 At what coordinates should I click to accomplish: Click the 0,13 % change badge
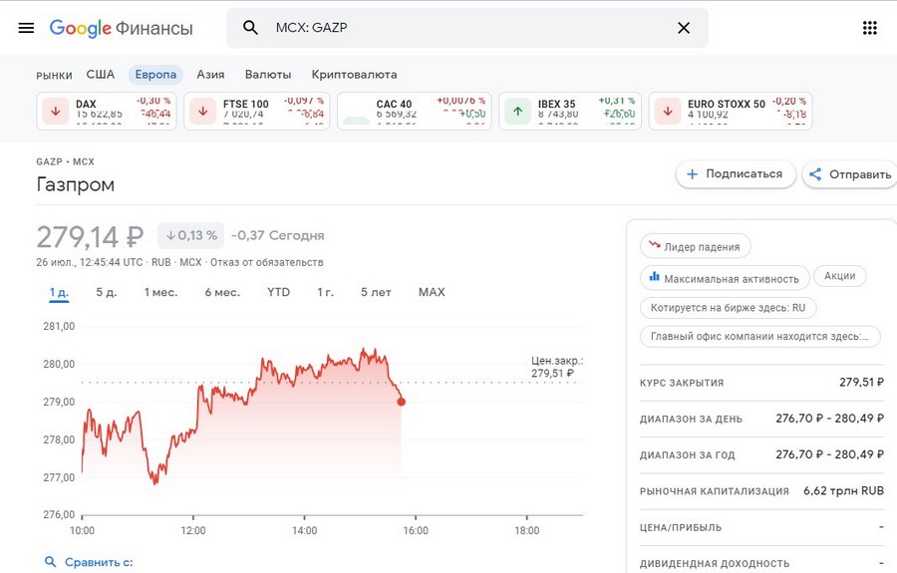click(x=191, y=235)
